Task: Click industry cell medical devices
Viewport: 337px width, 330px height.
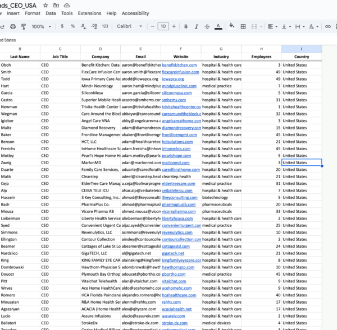Action: tap(221, 323)
